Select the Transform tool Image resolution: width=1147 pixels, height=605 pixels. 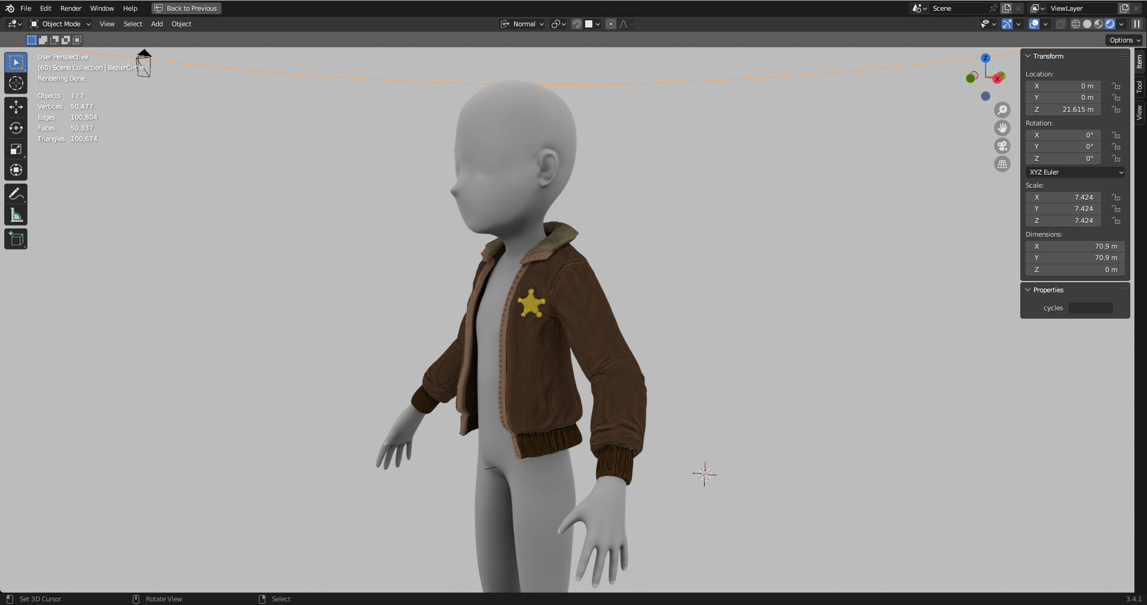[x=16, y=170]
